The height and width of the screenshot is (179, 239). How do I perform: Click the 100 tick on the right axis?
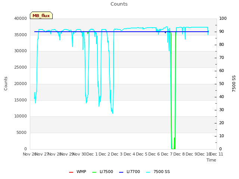223,18
